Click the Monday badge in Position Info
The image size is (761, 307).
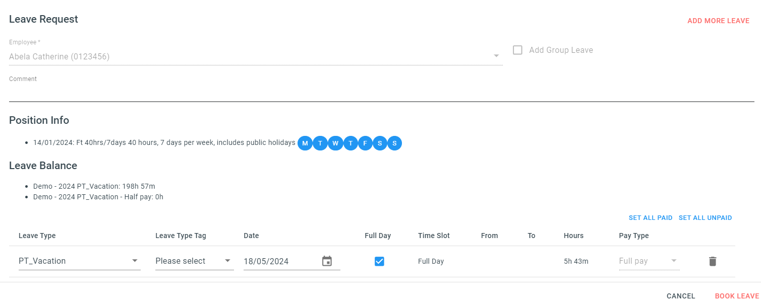click(305, 143)
